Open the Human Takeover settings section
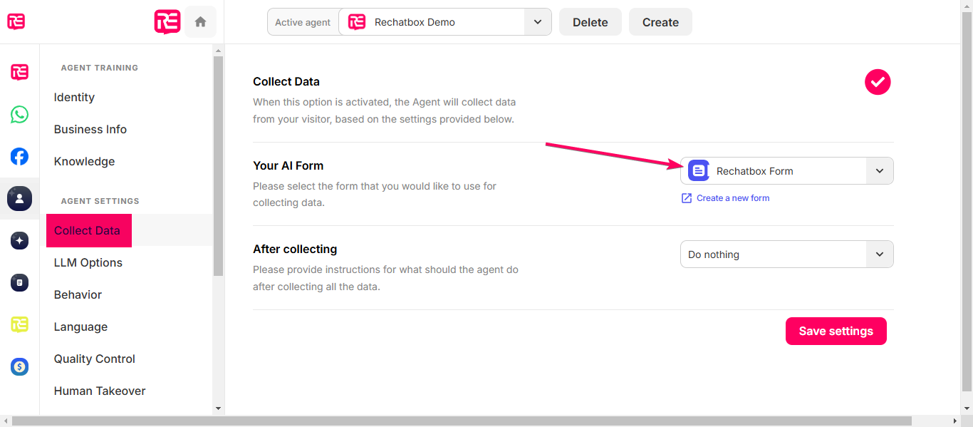 click(x=100, y=391)
